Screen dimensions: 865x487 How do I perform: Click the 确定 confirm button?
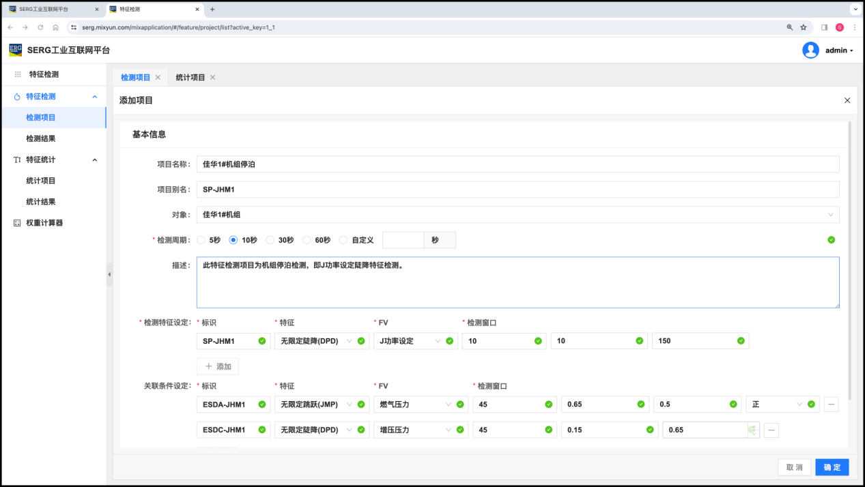point(832,467)
